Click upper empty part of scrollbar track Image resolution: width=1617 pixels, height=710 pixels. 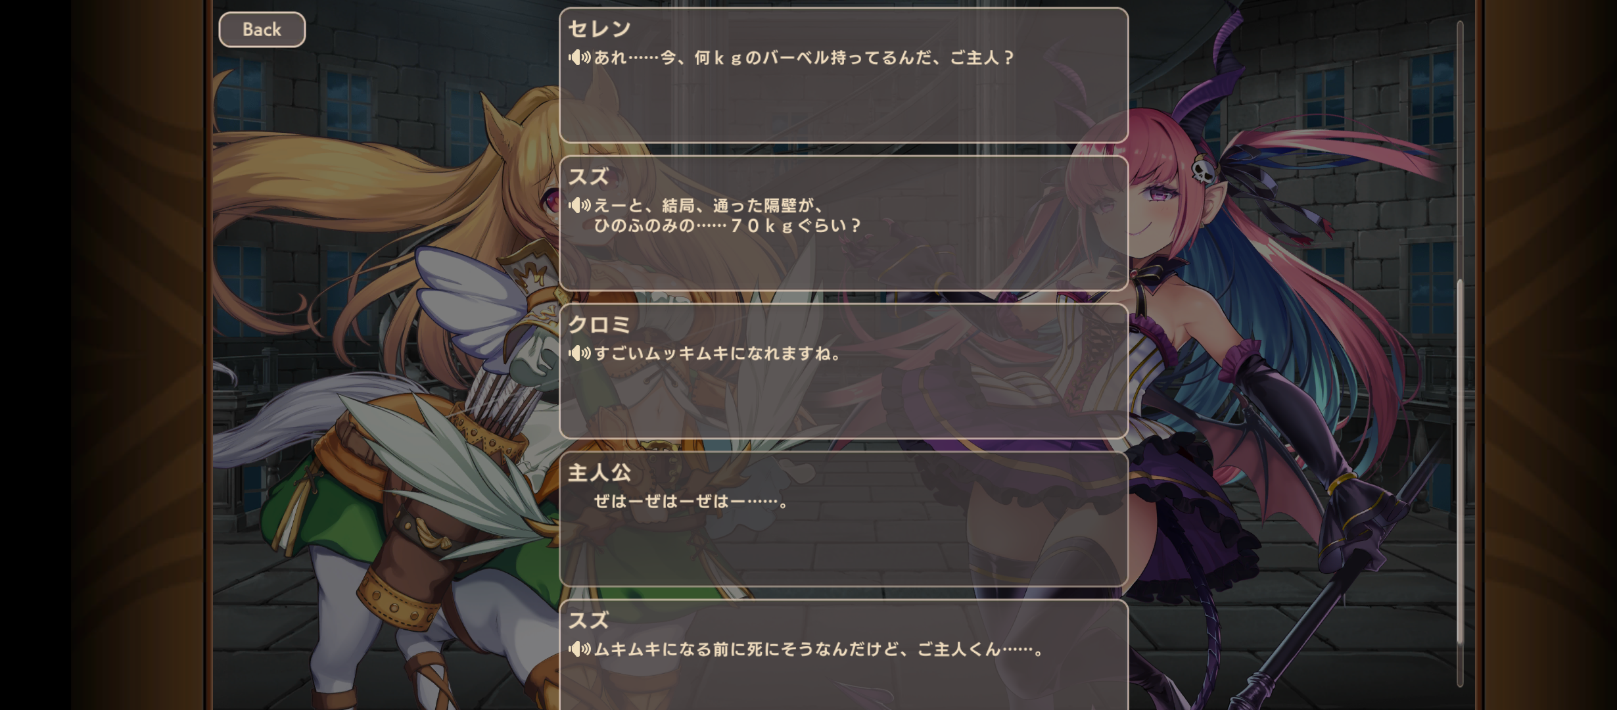click(x=1460, y=150)
